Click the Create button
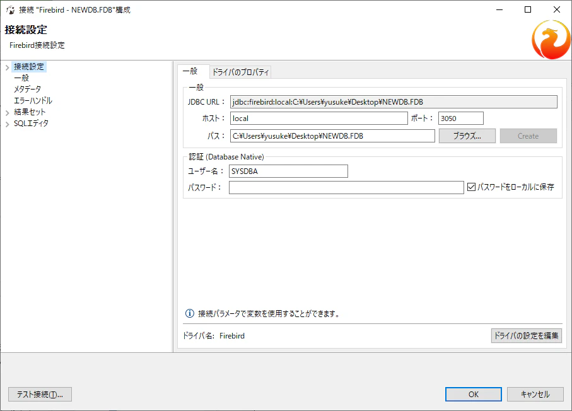Image resolution: width=572 pixels, height=411 pixels. (x=528, y=136)
